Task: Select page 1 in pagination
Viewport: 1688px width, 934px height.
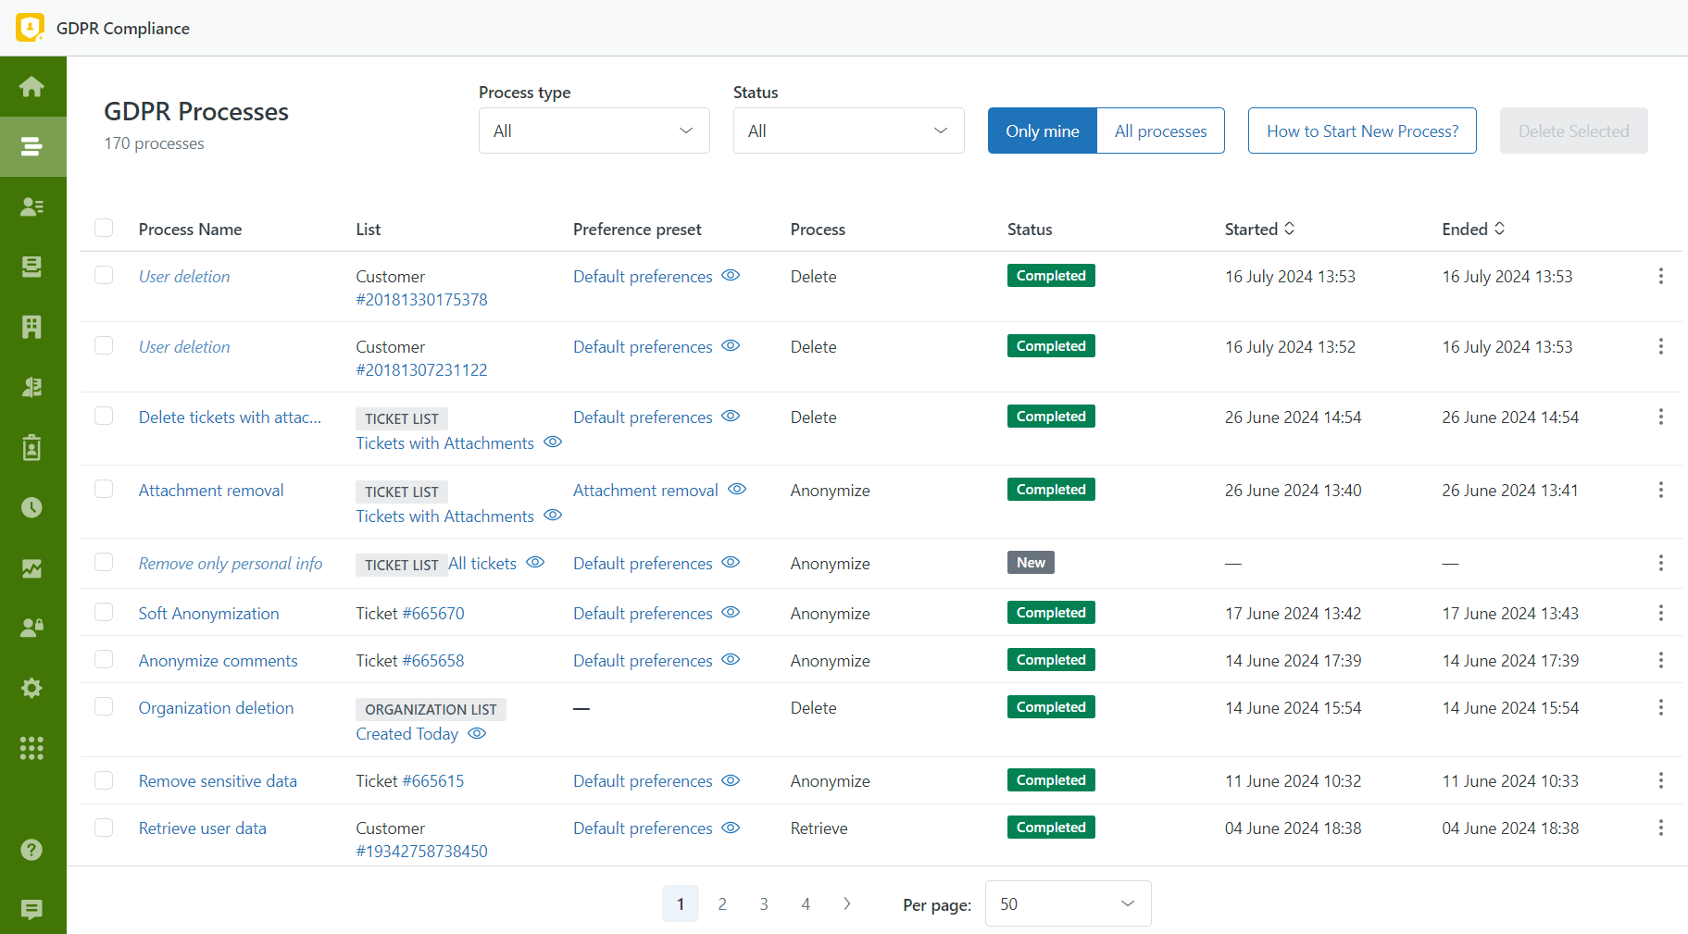Action: pos(681,903)
